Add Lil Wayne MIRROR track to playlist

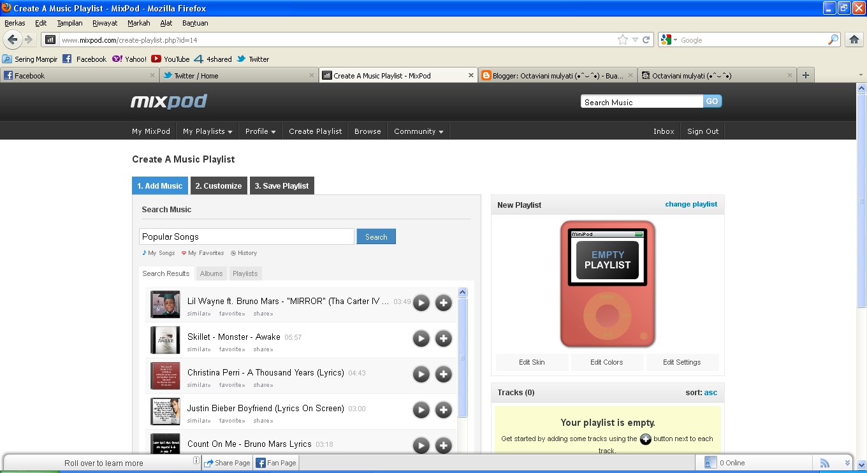click(x=444, y=303)
